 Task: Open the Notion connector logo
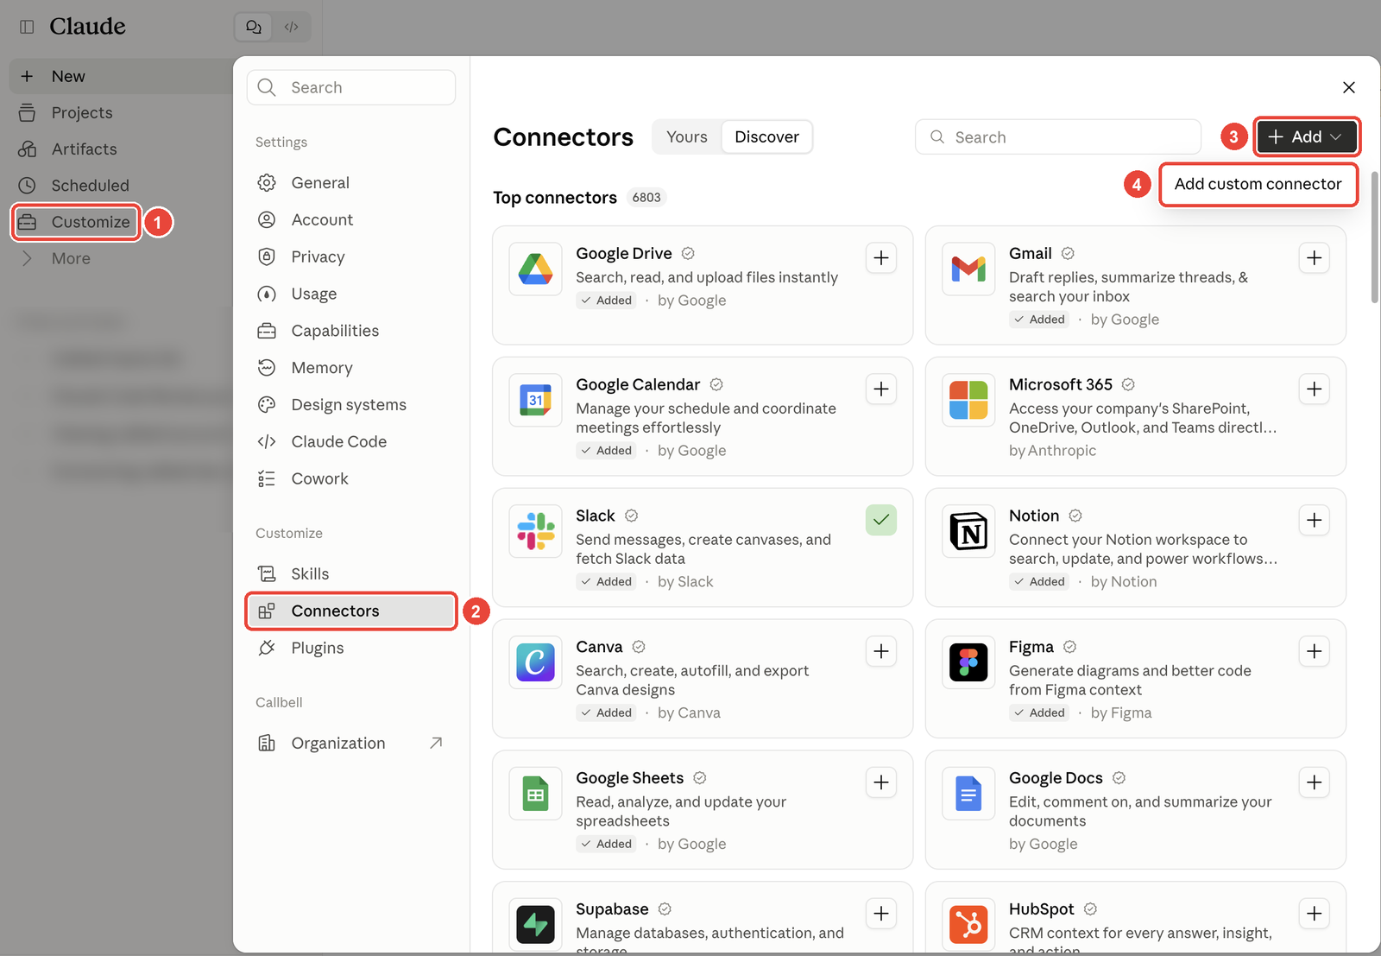[x=968, y=531]
